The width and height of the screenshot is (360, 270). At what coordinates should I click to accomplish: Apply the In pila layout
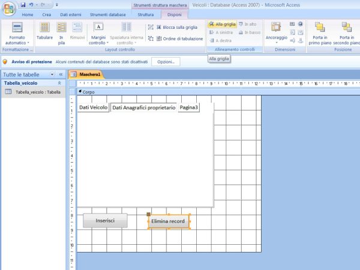[61, 28]
